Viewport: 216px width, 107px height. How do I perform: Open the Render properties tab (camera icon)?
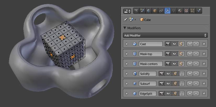point(136,11)
